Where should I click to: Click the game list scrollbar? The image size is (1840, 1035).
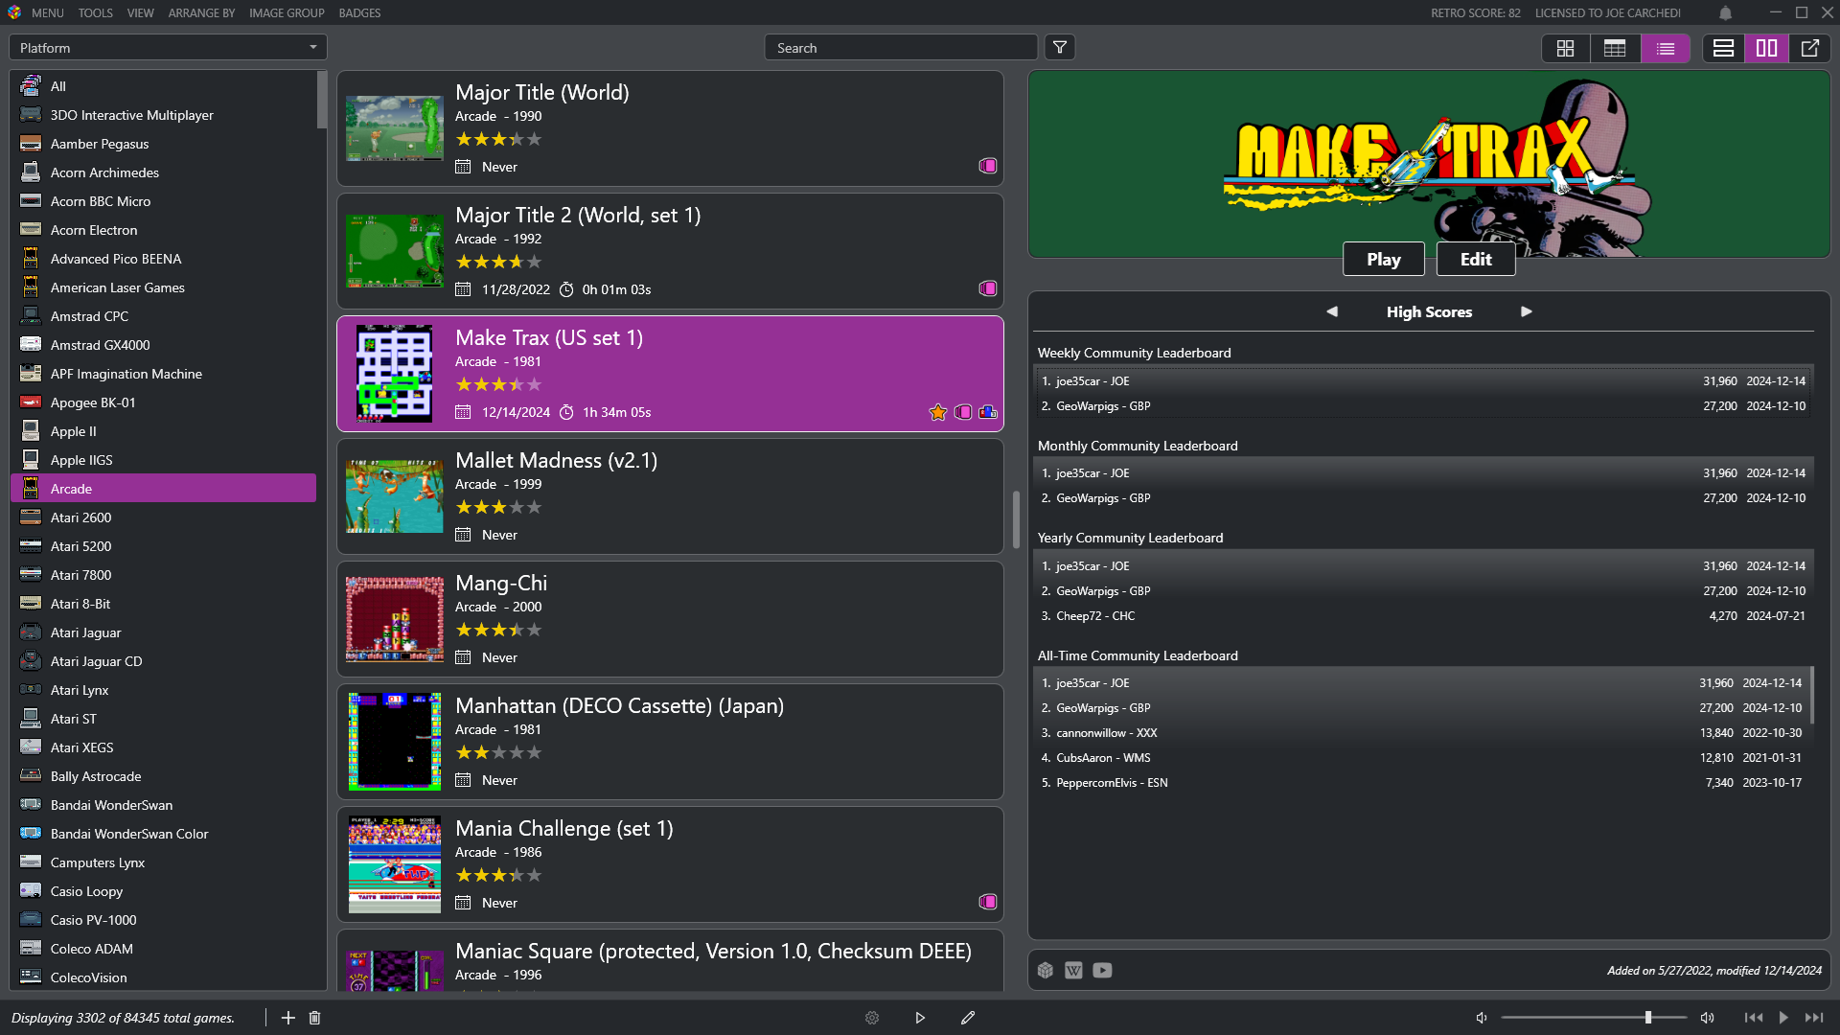1016,520
